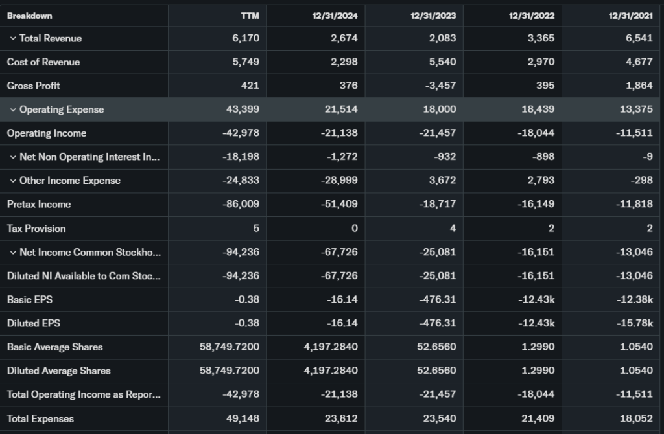Select the Cost of Revenue row label

(x=43, y=62)
